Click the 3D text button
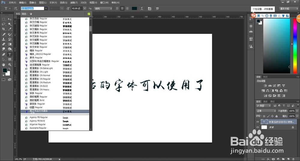 (157, 8)
